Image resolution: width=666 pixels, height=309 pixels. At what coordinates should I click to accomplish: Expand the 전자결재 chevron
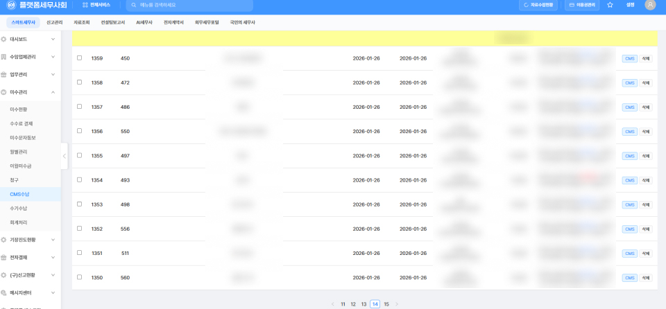(53, 258)
